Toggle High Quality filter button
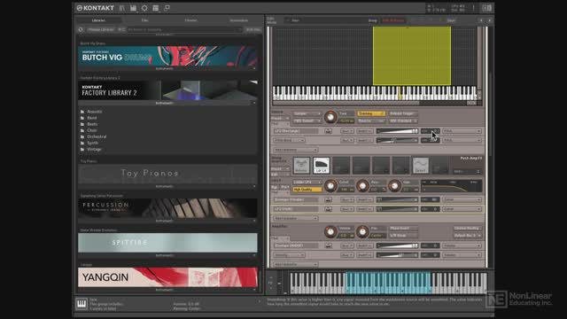The height and width of the screenshot is (319, 567). tap(307, 190)
